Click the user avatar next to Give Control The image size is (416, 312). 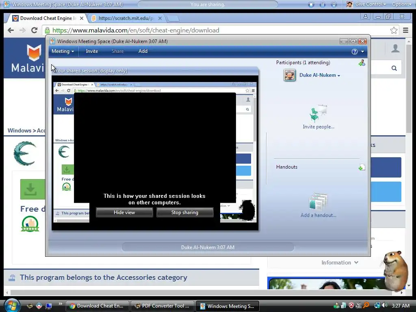point(350,4)
